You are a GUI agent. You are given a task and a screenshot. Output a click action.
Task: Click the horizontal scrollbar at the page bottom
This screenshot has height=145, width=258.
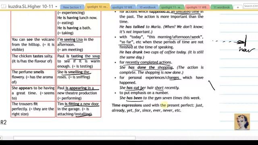coord(74,138)
